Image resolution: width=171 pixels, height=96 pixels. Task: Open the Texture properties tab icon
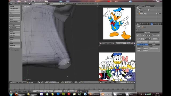(158, 24)
